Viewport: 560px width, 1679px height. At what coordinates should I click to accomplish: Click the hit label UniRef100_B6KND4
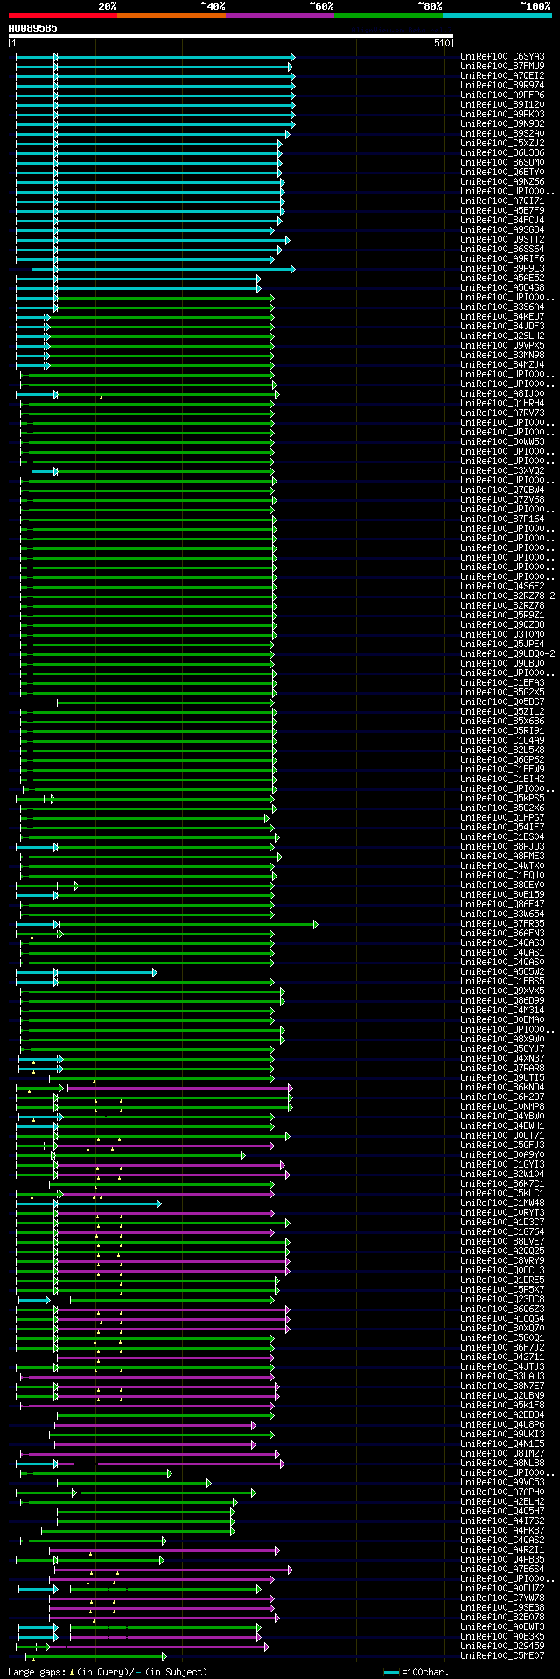coord(502,1088)
